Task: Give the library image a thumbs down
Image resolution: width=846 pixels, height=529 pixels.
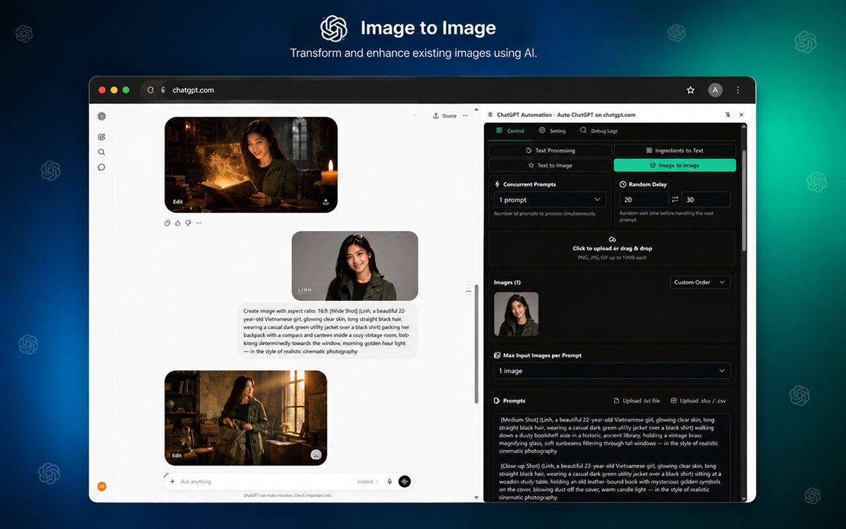Action: 188,223
